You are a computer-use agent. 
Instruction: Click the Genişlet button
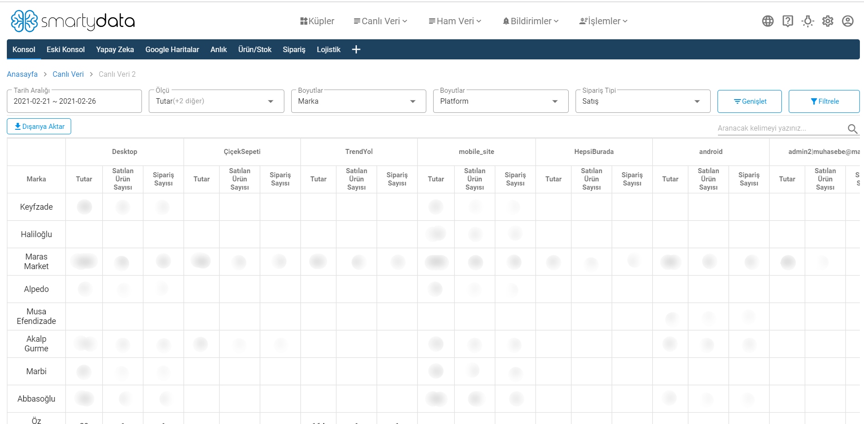749,101
